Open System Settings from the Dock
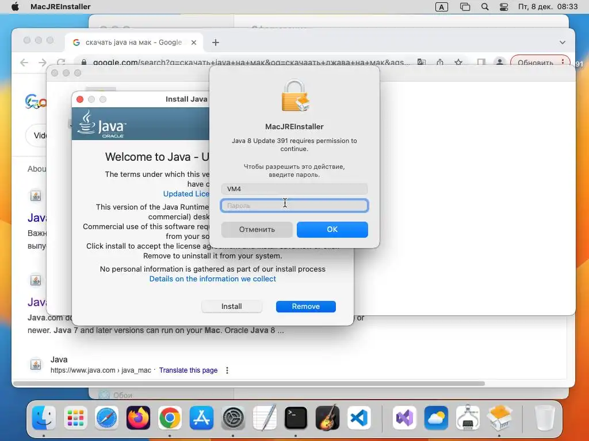Viewport: 589px width, 441px height. click(x=233, y=418)
